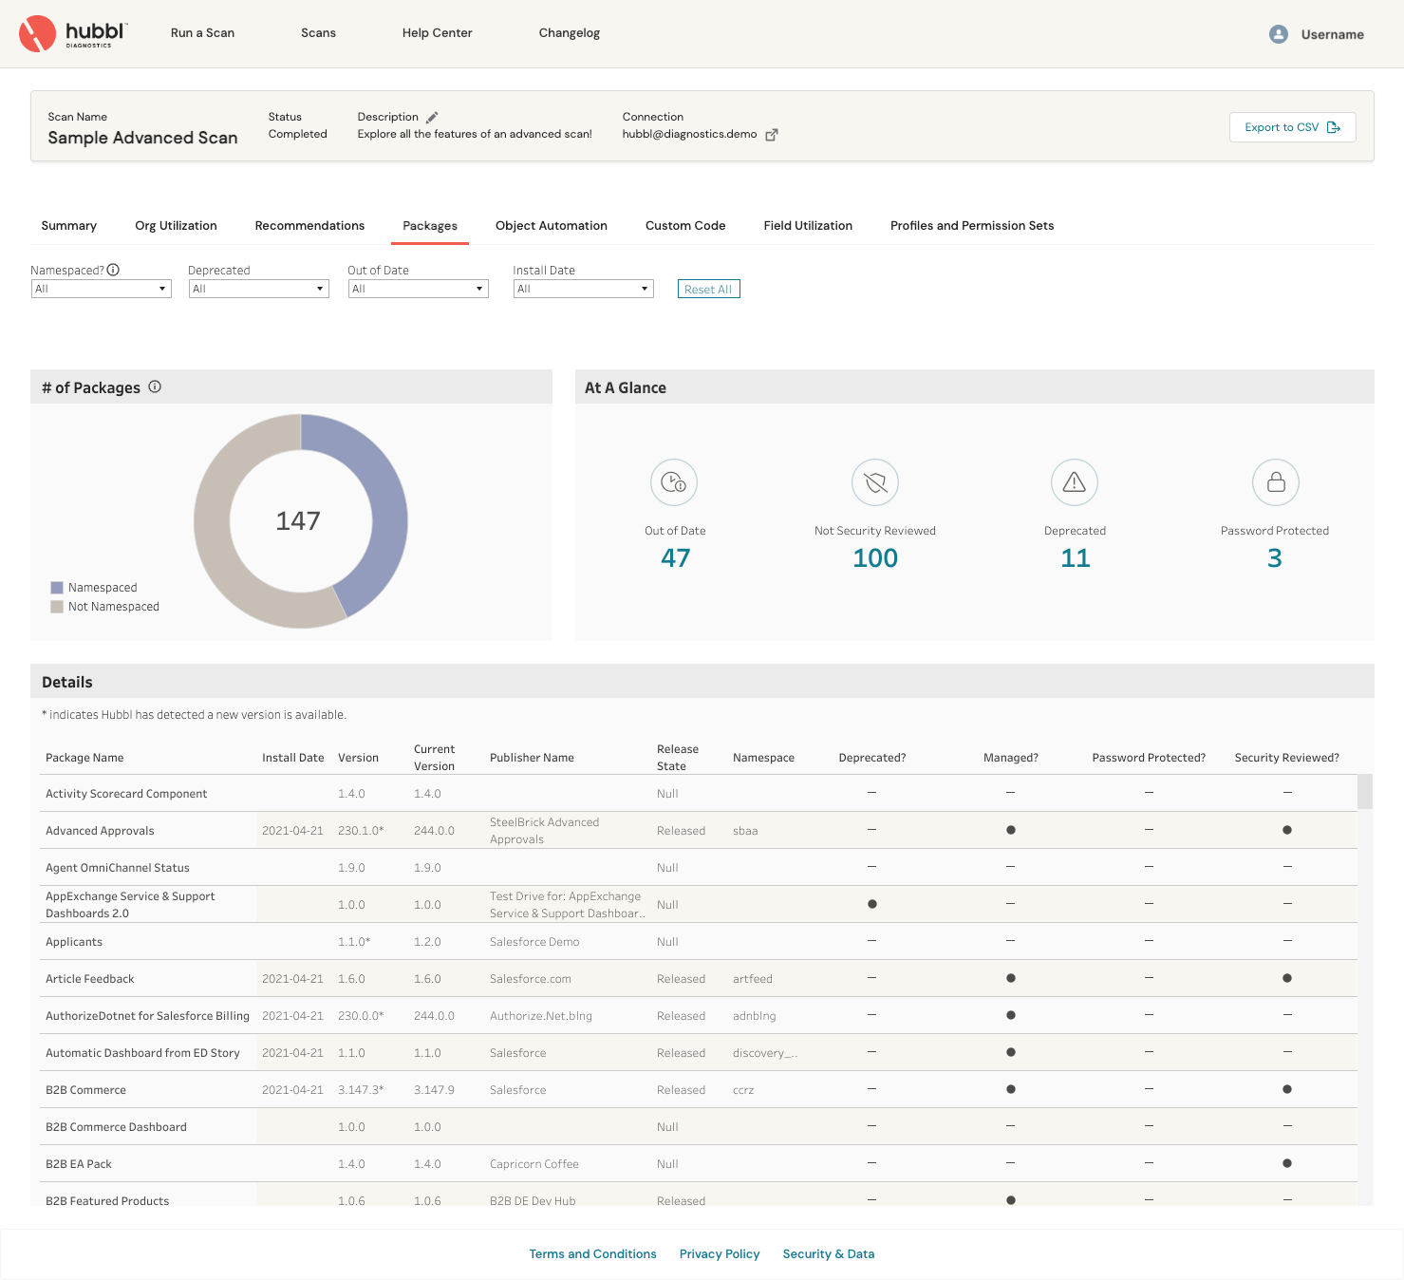The image size is (1404, 1280).
Task: Expand the Deprecated filter dropdown
Action: pos(258,289)
